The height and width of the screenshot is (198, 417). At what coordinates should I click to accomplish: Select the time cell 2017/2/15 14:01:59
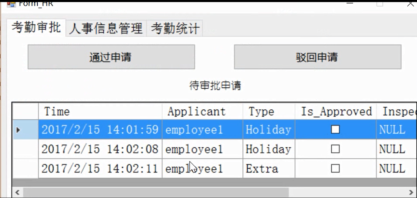pos(100,129)
